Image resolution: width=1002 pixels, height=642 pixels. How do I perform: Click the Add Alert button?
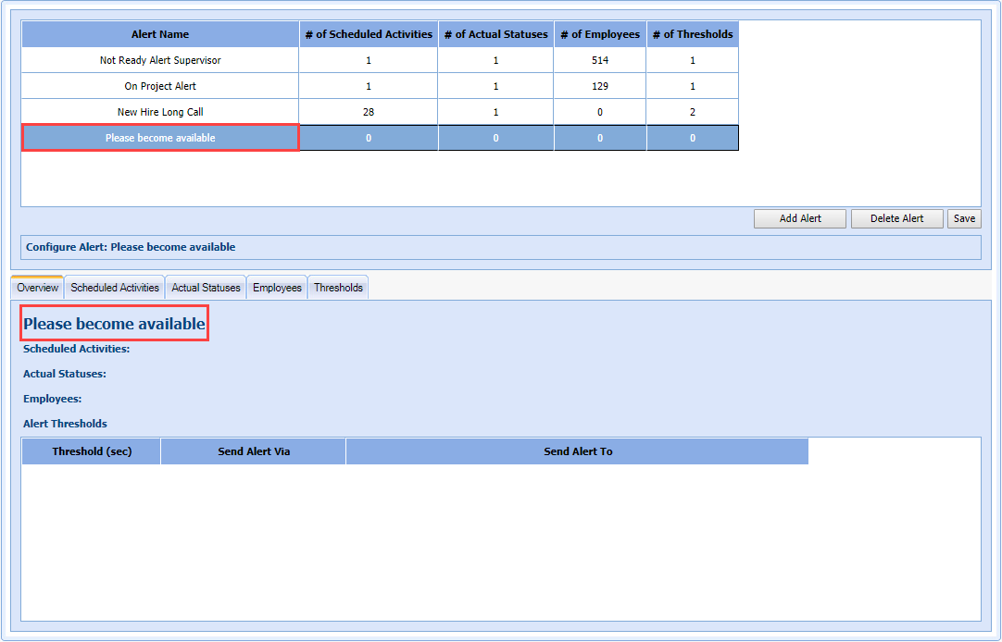[x=800, y=218]
